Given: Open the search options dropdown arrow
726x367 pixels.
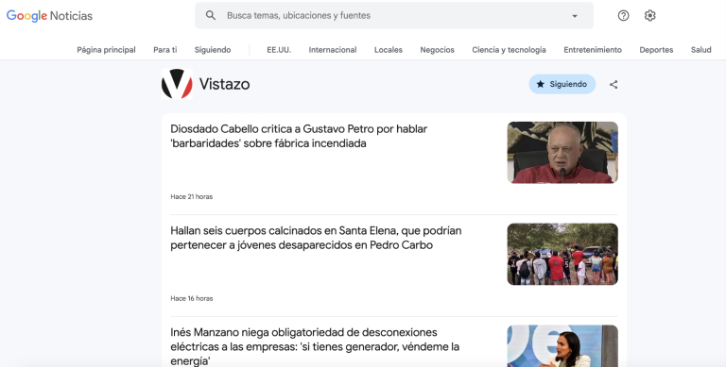Looking at the screenshot, I should [575, 16].
